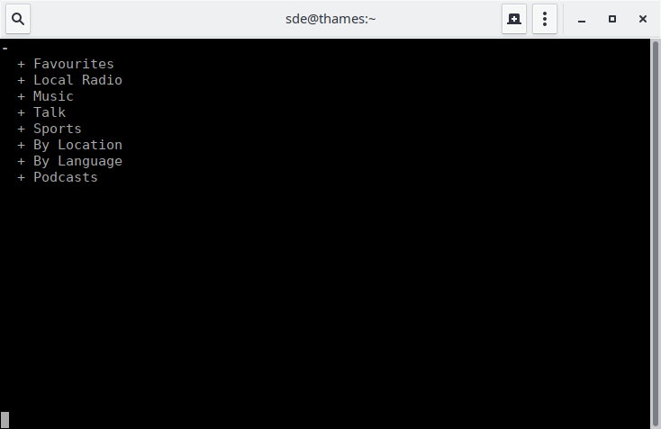
Task: Expand the plus sign beside Local Radio
Action: coord(21,81)
